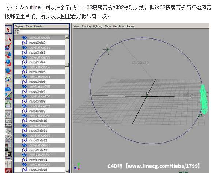Open the Renderer menu in viewport

click(119, 26)
